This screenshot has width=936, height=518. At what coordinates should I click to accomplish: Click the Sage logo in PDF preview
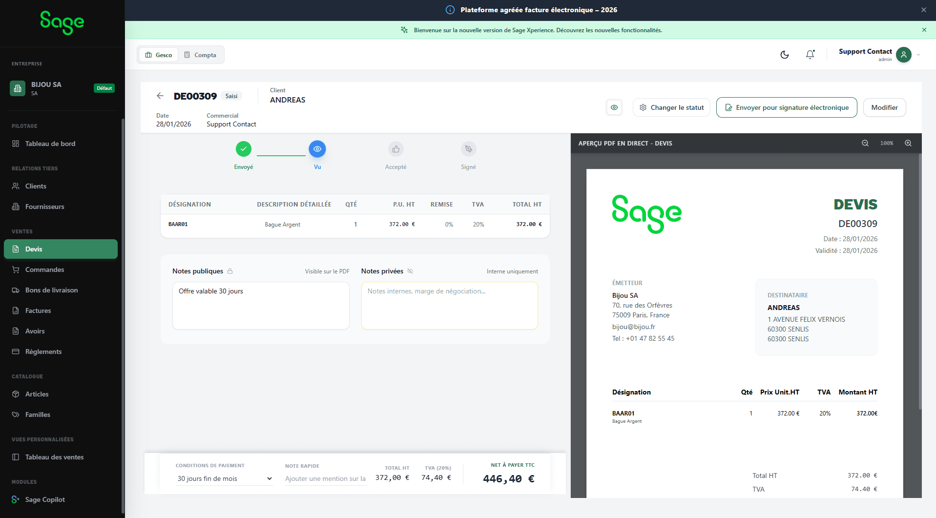[x=647, y=214]
